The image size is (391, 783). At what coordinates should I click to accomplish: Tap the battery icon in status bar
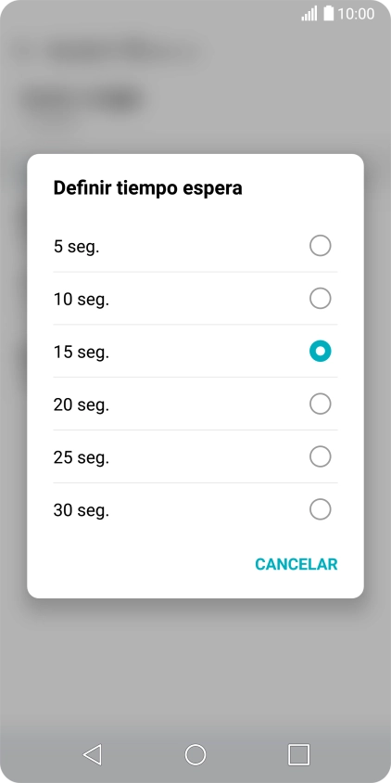pyautogui.click(x=328, y=14)
